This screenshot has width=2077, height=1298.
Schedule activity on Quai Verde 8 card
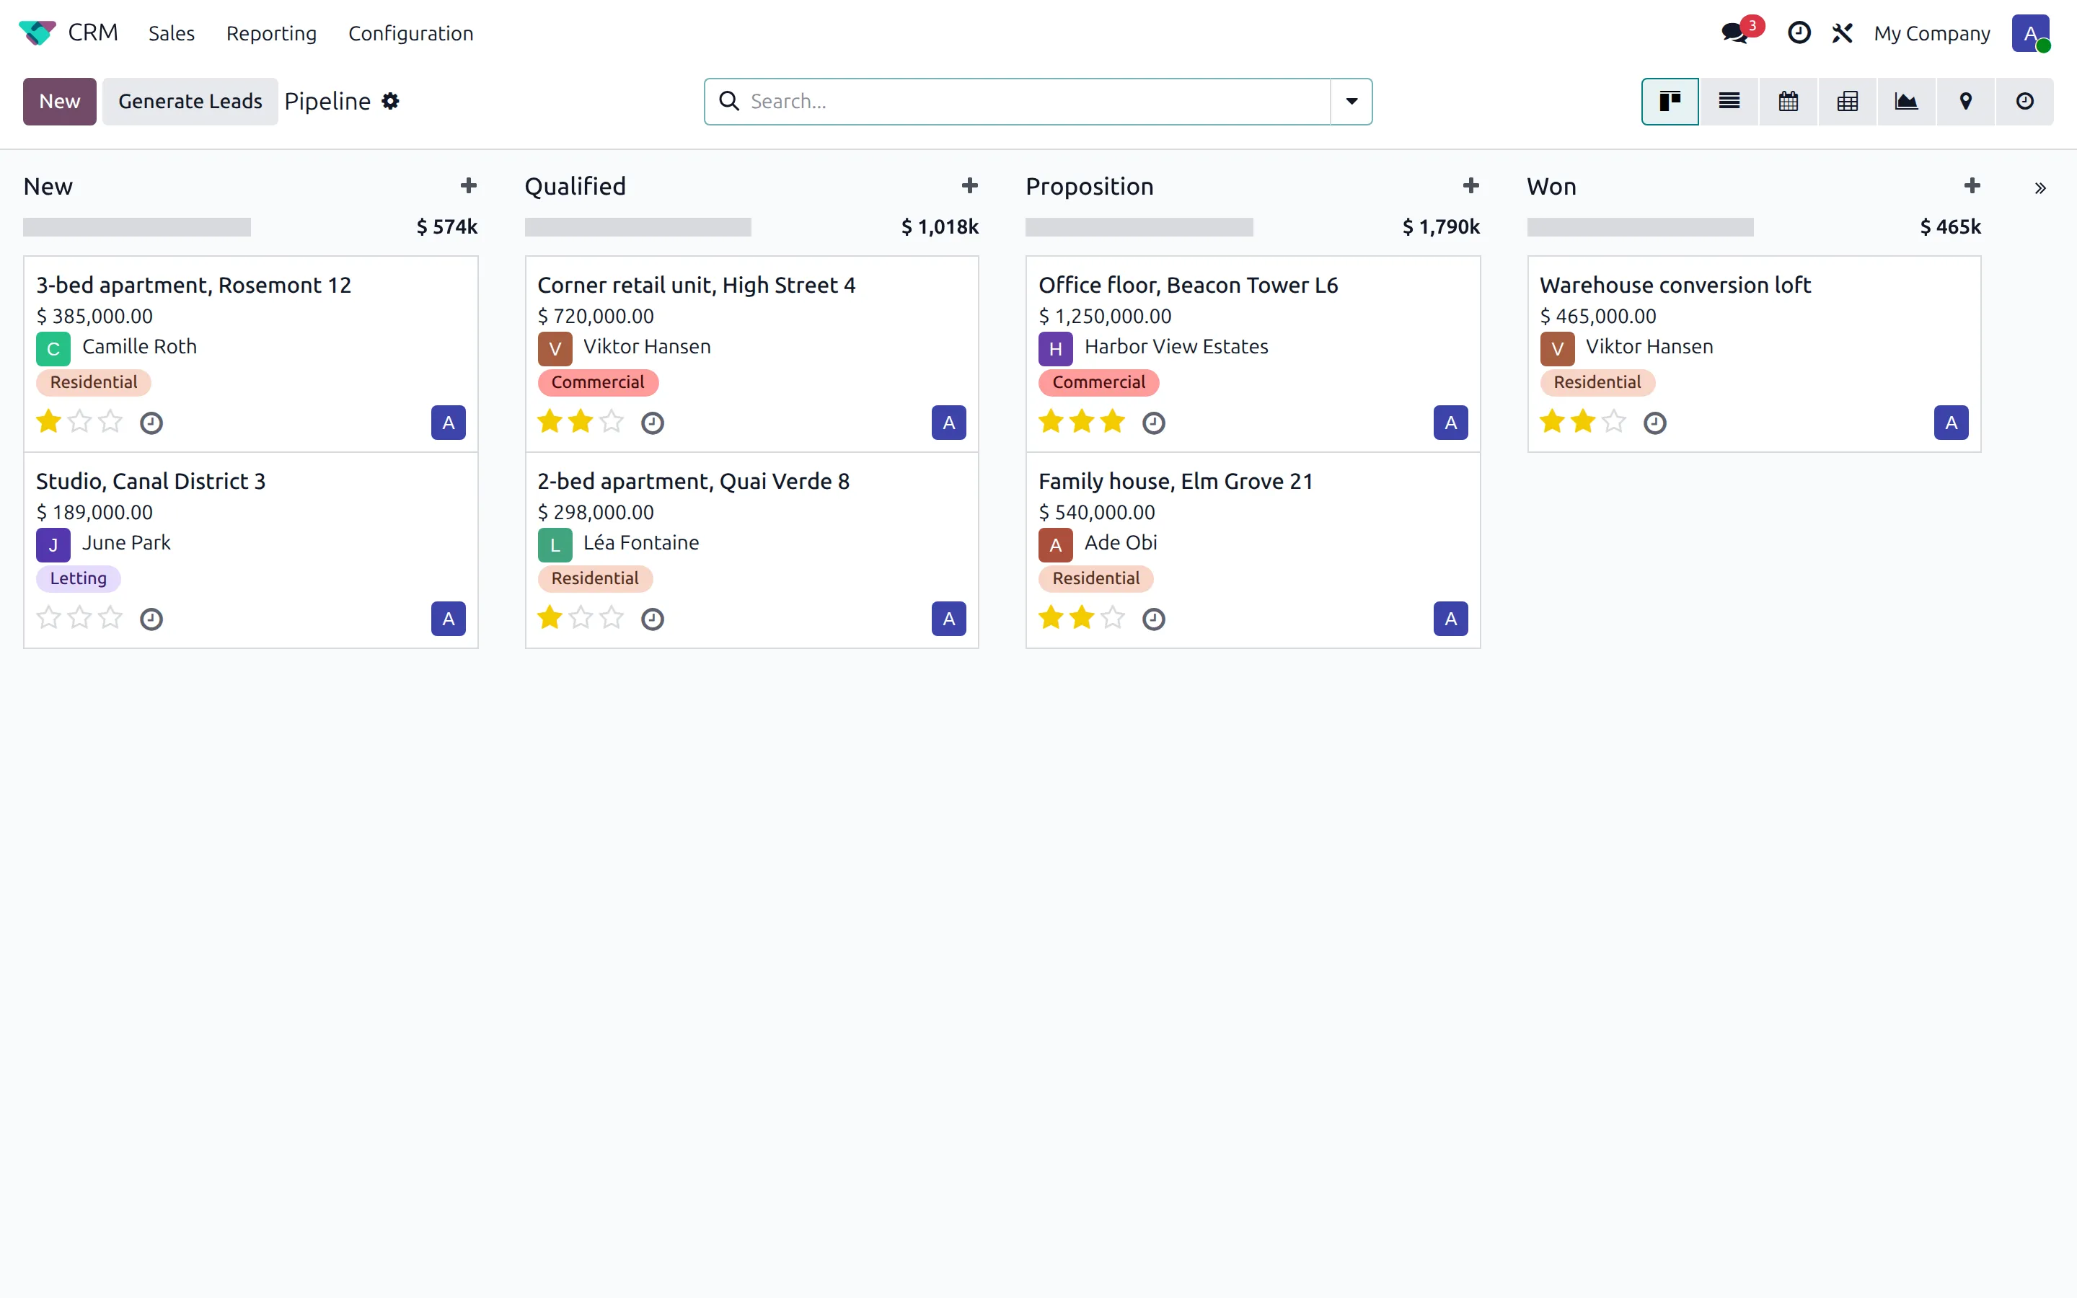(652, 619)
